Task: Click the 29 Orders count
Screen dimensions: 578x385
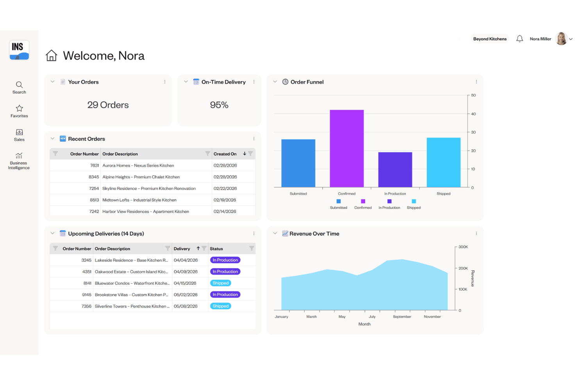Action: pos(108,105)
